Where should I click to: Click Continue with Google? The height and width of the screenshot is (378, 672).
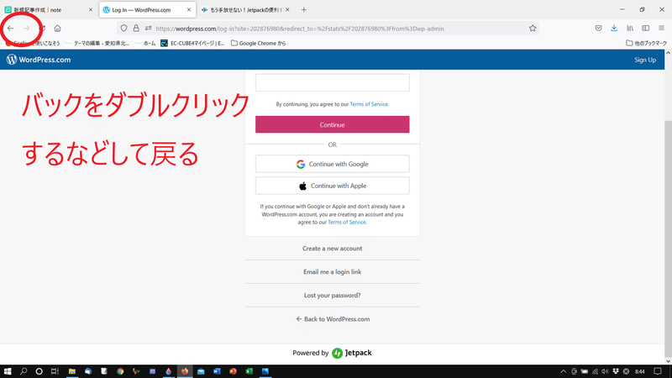point(332,164)
